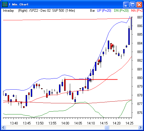Viewport: 144px width, 131px height.
Task: Click the 884 price axis label
Action: [140, 43]
